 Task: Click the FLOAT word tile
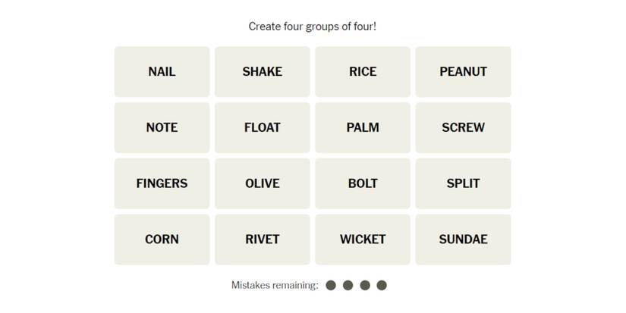(262, 127)
